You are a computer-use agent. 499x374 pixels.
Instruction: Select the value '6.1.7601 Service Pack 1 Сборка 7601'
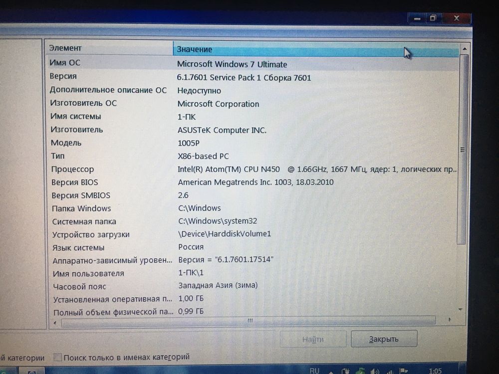coord(244,78)
